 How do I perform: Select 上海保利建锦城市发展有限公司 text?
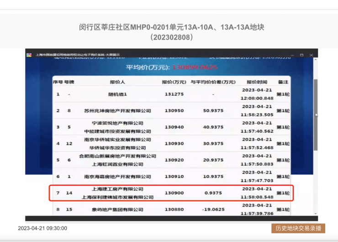click(x=117, y=197)
